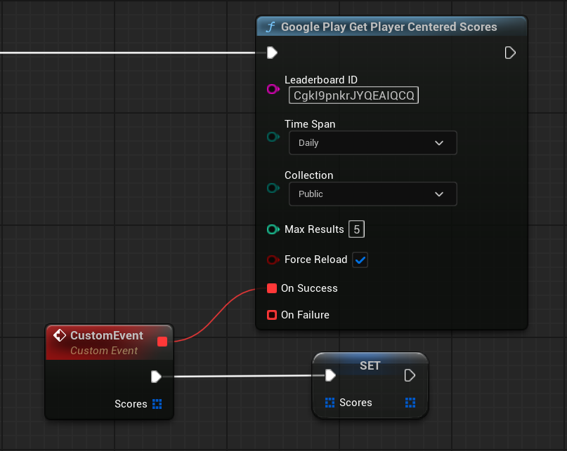Click the SET node output execution pin

tap(410, 376)
